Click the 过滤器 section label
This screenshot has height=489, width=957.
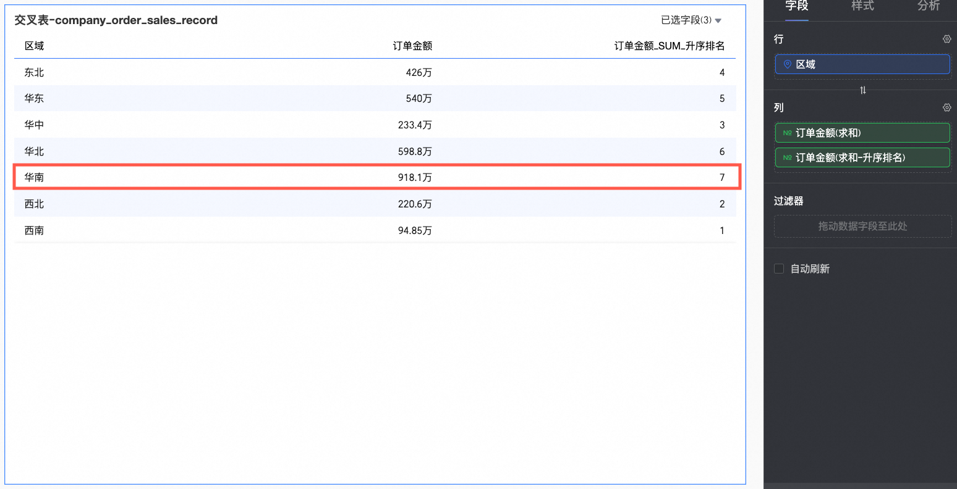[x=788, y=201]
